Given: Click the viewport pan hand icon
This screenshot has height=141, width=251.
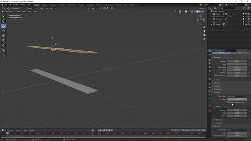Looking at the screenshot, I should [x=204, y=31].
